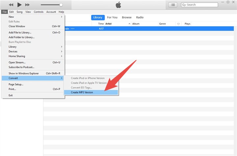Screen dimensions: 237x156
Task: Open the Up Next list icon
Action: point(173,5)
